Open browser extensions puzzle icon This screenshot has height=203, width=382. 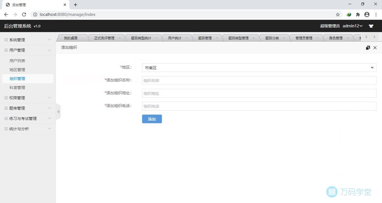pyautogui.click(x=358, y=14)
